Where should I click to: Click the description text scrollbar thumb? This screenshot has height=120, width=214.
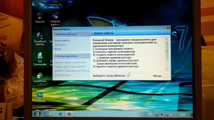[167, 50]
